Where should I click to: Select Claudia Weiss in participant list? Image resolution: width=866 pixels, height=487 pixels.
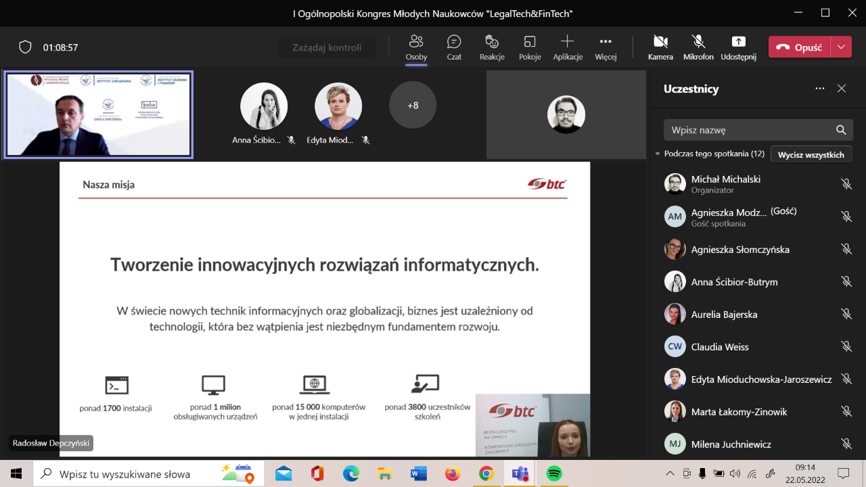pos(720,347)
